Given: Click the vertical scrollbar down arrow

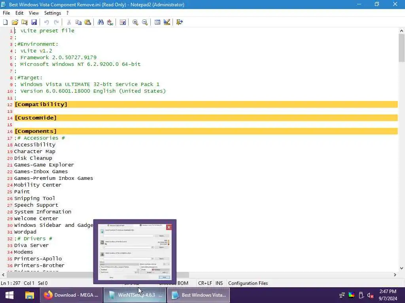Looking at the screenshot, I should tap(401, 268).
